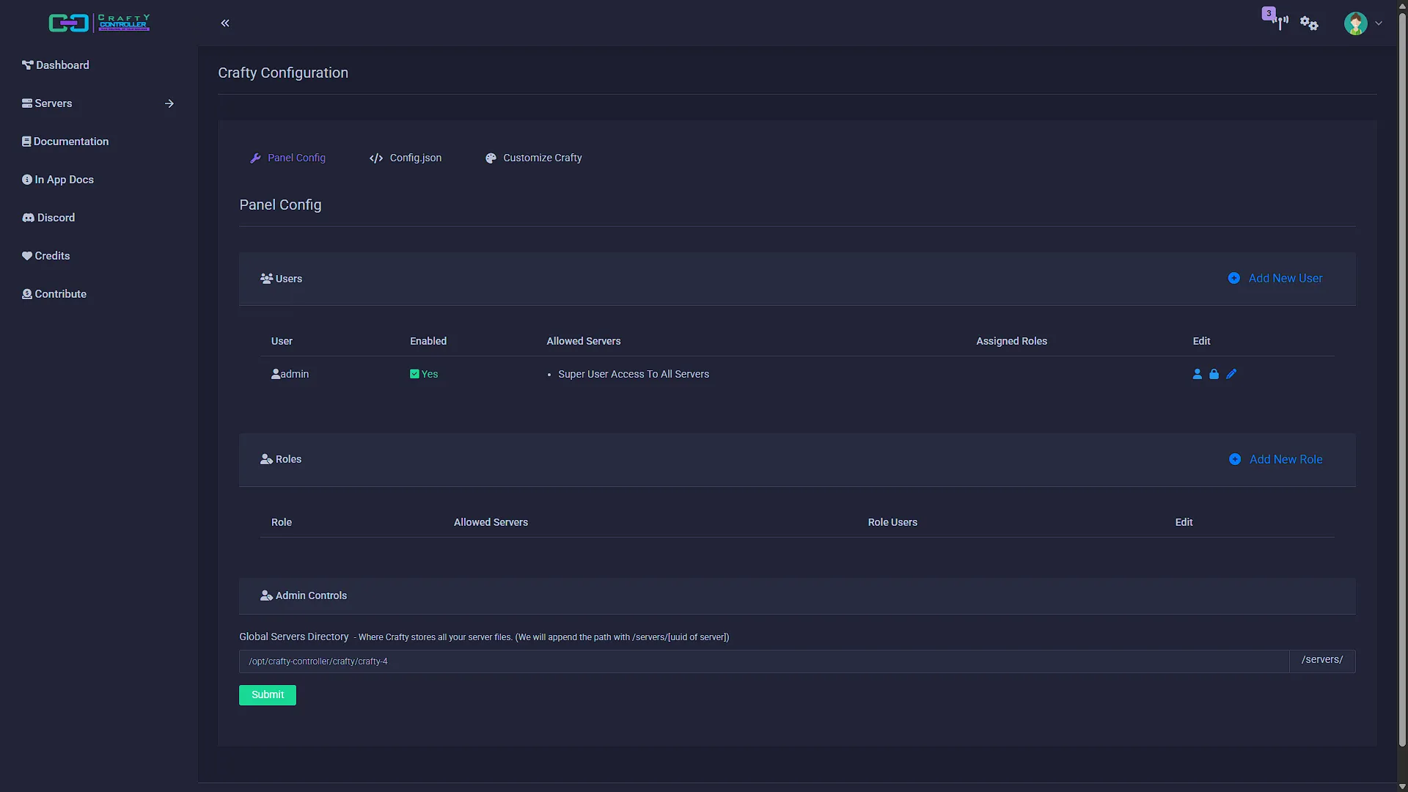Viewport: 1408px width, 792px height.
Task: Click the Panel Config tab wrench icon
Action: click(x=255, y=158)
